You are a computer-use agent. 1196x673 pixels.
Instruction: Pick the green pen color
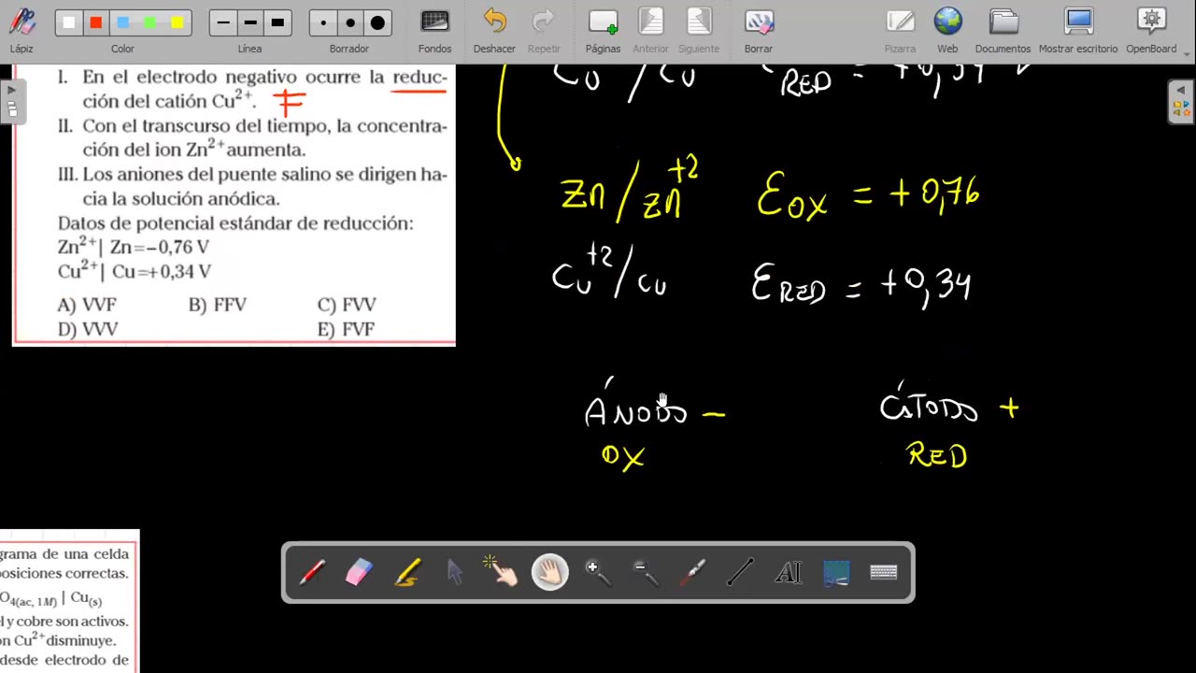[x=150, y=22]
